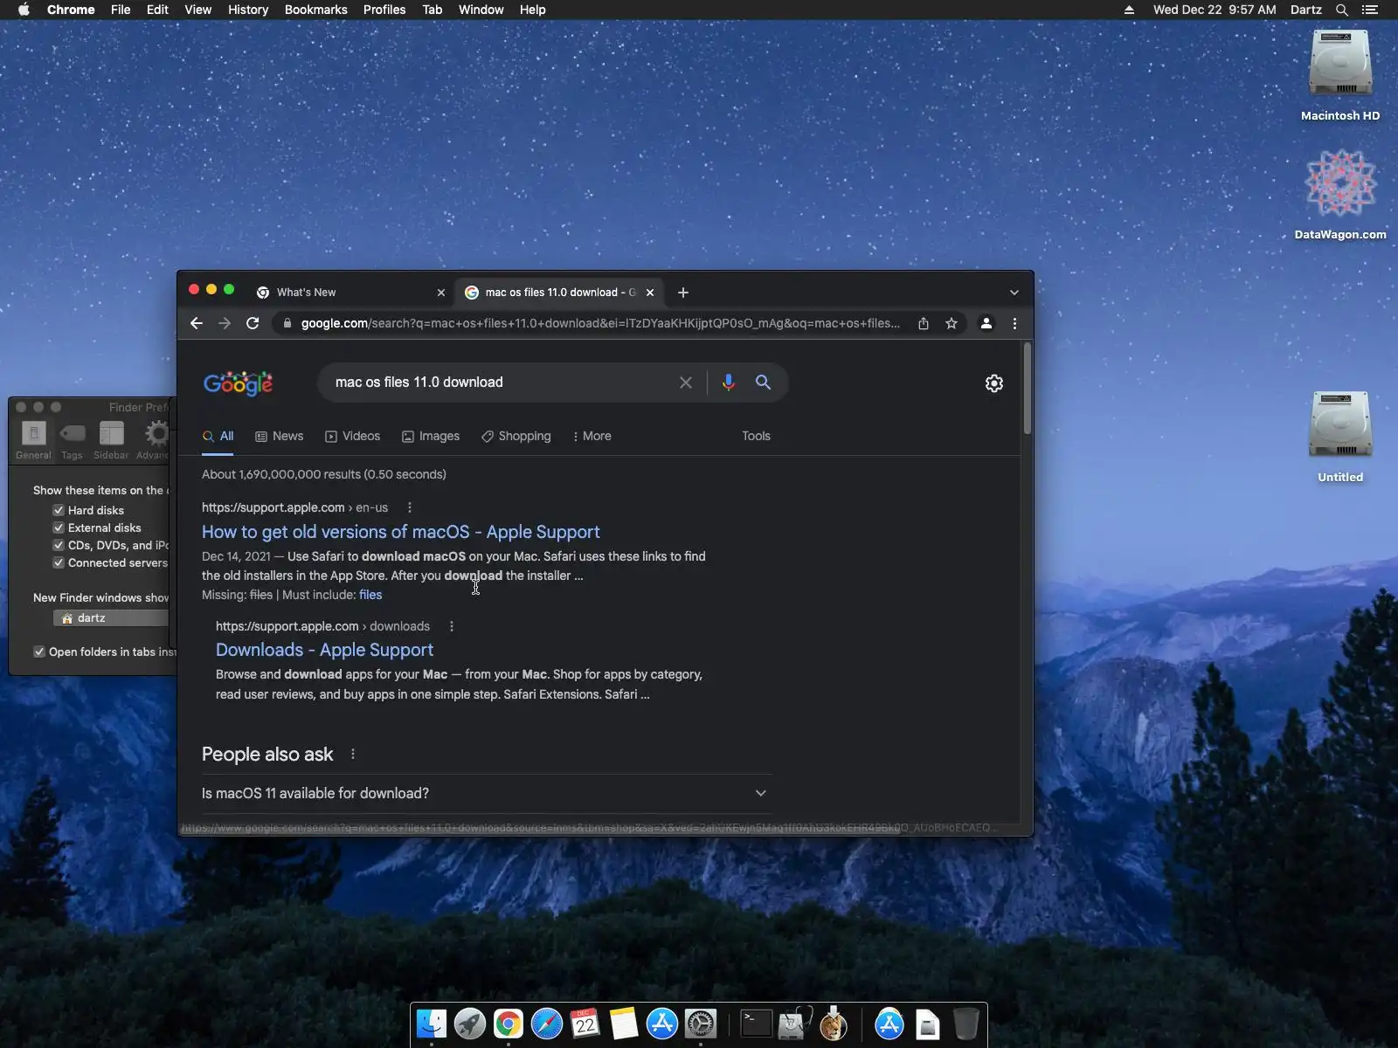Uncheck Hard disks in Finder Preferences
Viewport: 1398px width, 1048px height.
59,510
